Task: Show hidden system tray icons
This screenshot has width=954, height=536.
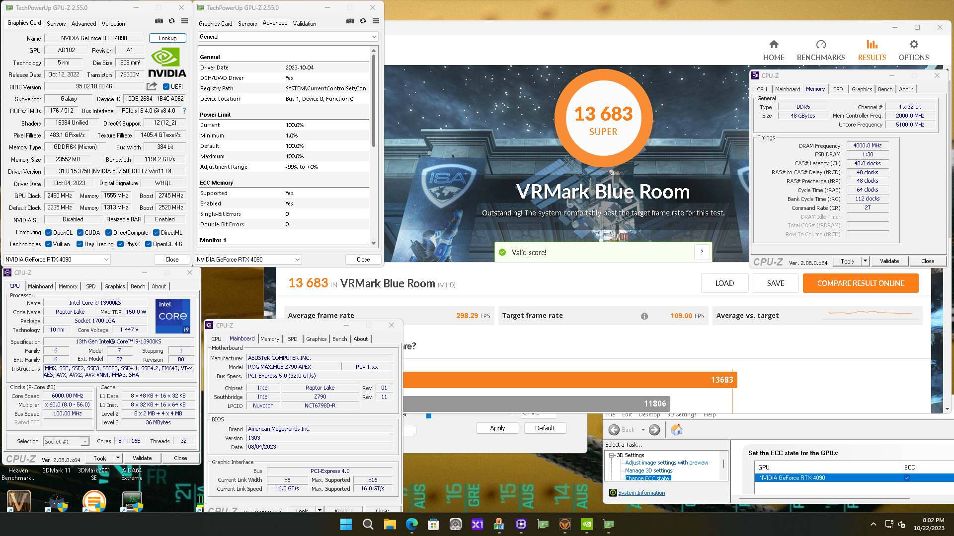Action: pos(873,524)
